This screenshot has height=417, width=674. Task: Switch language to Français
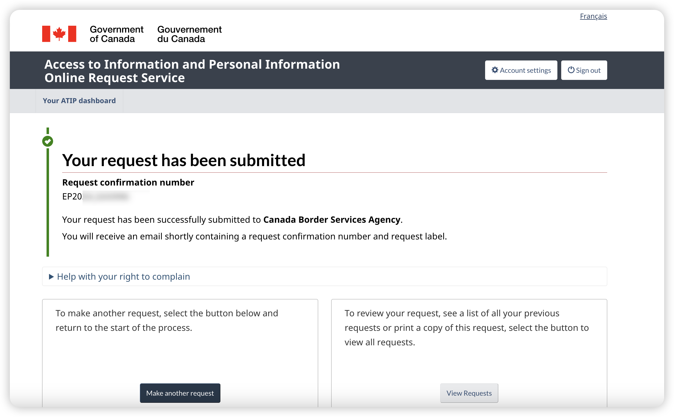coord(593,16)
